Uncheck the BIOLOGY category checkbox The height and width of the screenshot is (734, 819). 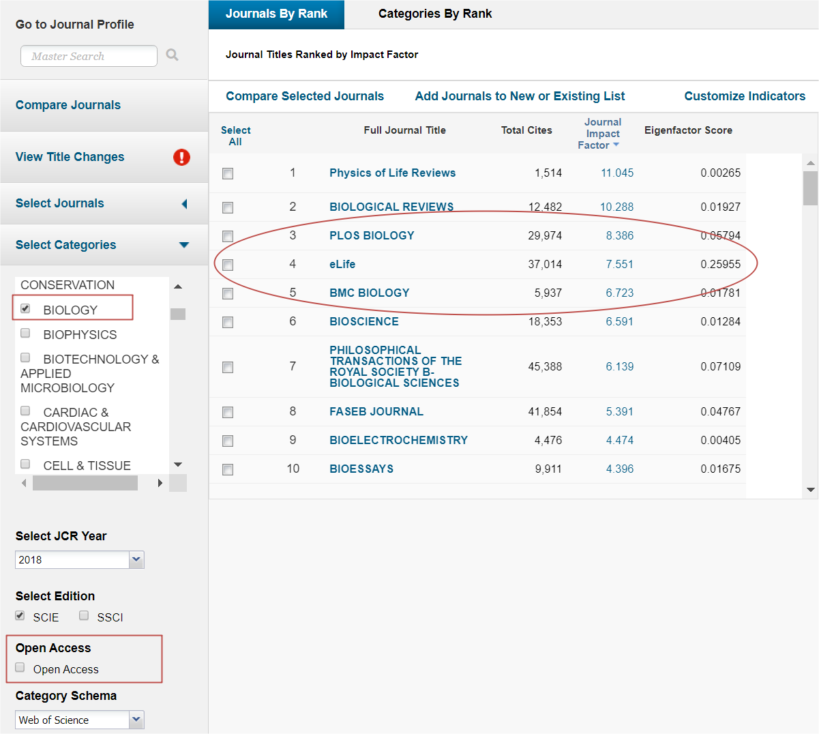point(25,309)
